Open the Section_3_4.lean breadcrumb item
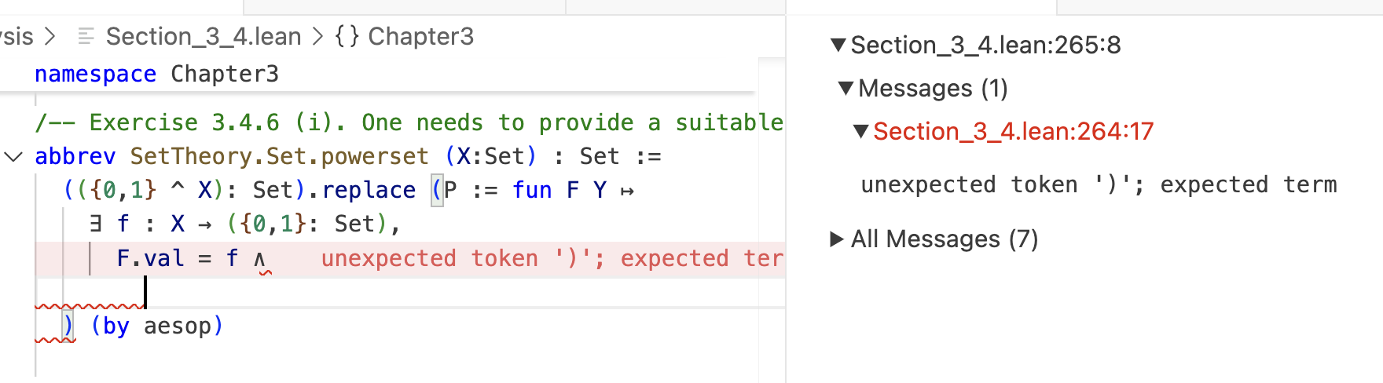Image resolution: width=1383 pixels, height=383 pixels. (x=204, y=36)
